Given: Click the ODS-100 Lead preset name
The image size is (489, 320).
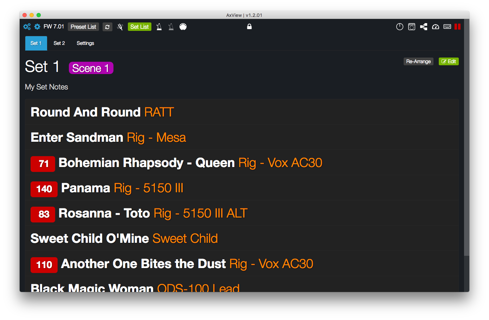Looking at the screenshot, I should click(198, 288).
